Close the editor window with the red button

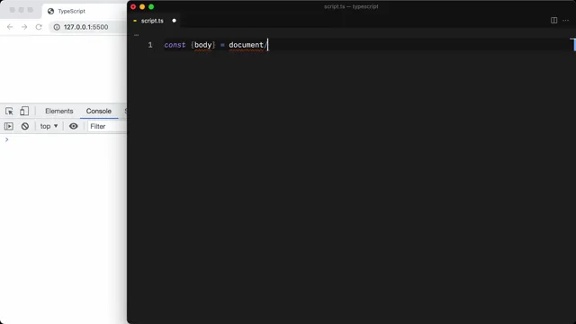[133, 6]
